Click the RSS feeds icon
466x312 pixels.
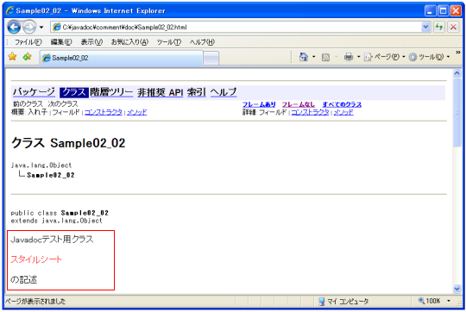pos(325,57)
